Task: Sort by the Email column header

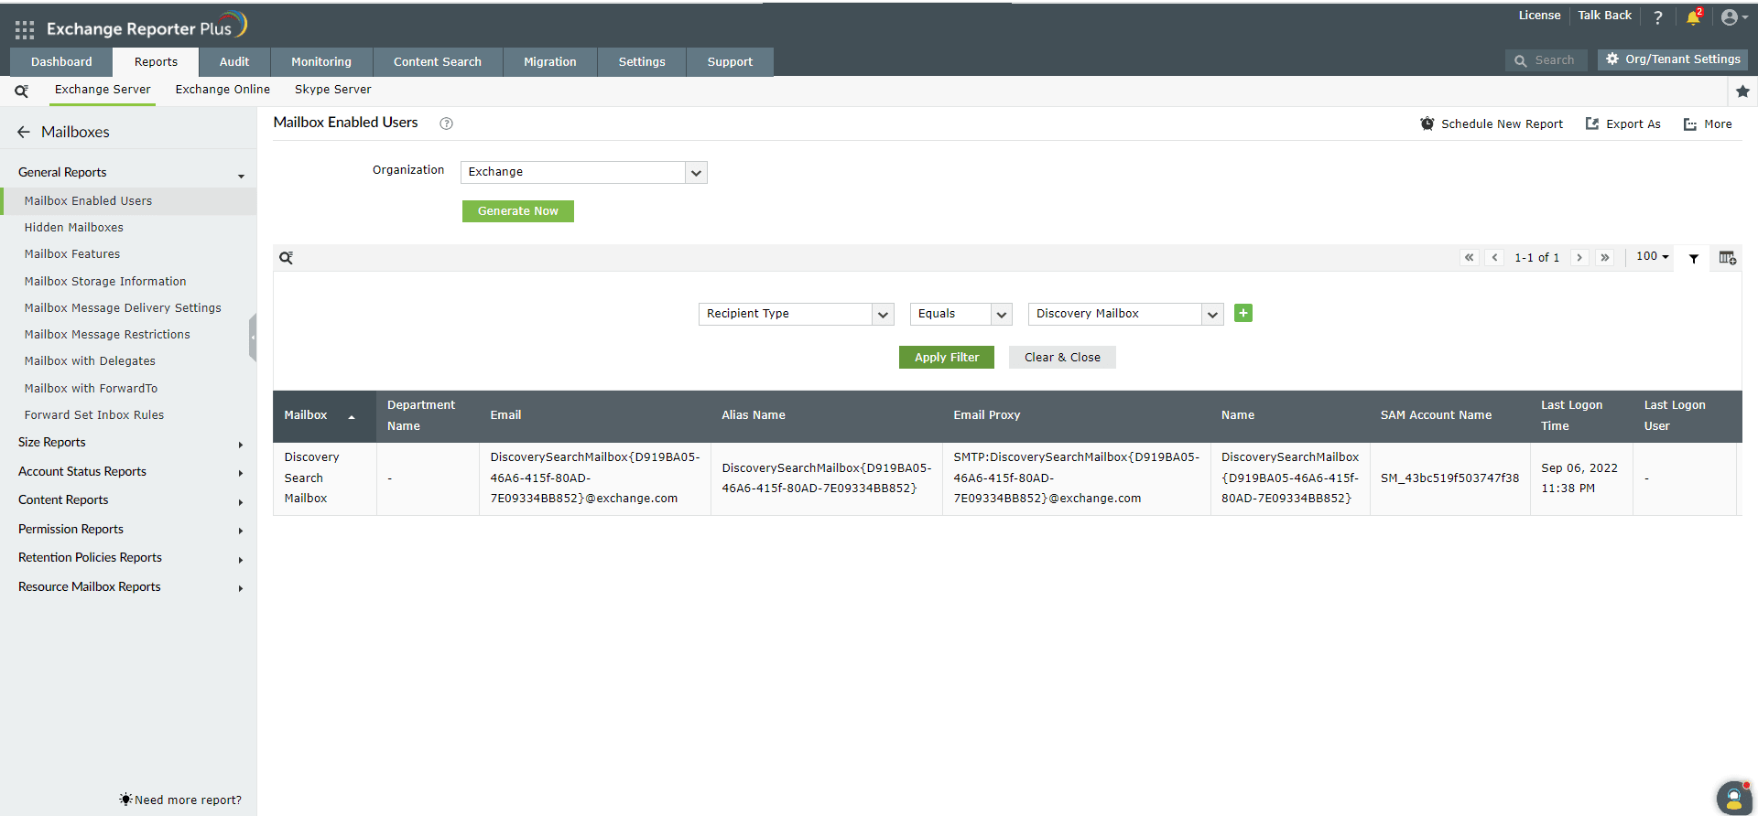Action: (x=505, y=415)
